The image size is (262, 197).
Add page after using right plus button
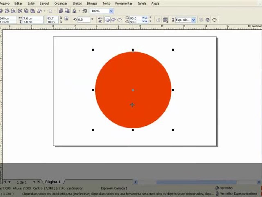click(34, 182)
